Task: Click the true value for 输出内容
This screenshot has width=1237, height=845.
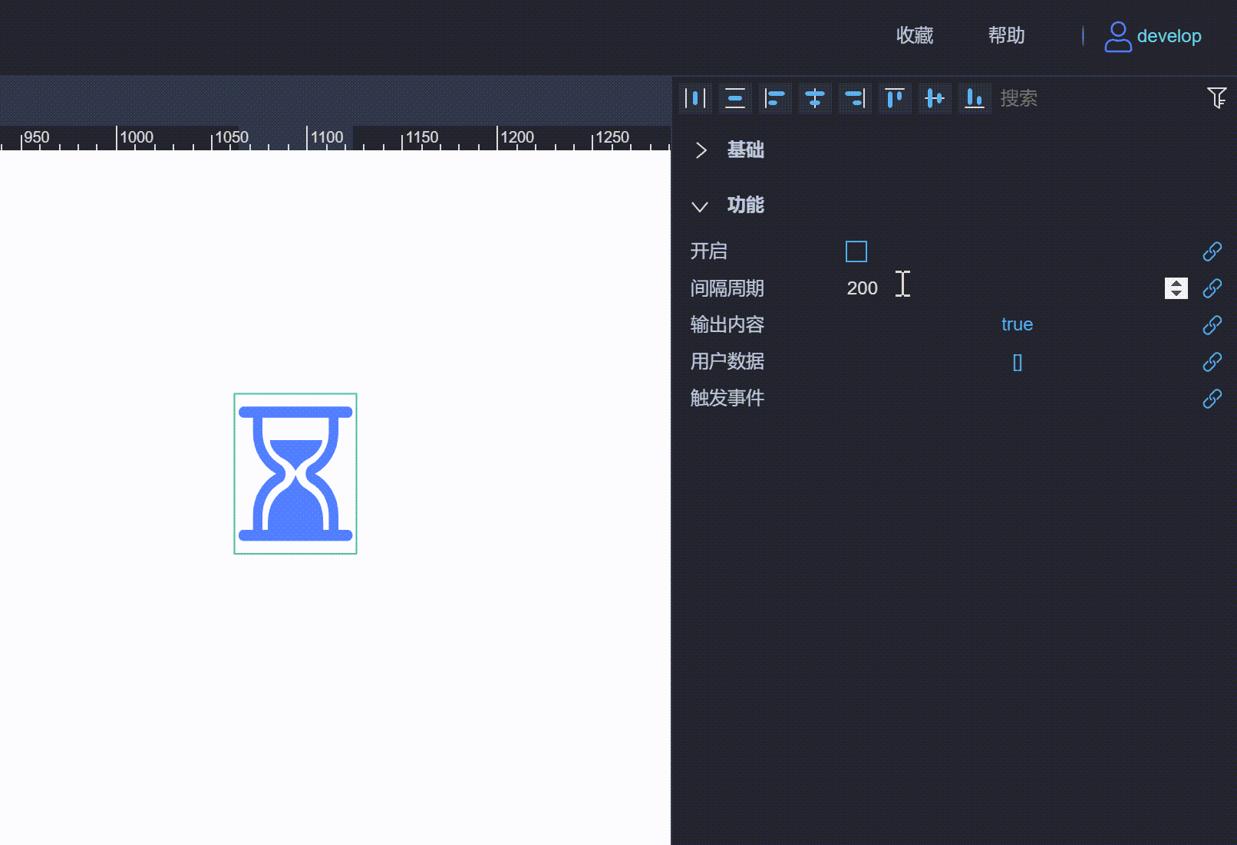Action: point(1016,324)
